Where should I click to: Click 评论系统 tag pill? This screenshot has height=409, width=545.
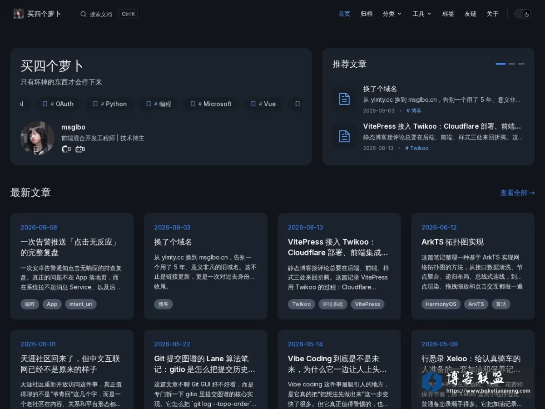point(333,304)
